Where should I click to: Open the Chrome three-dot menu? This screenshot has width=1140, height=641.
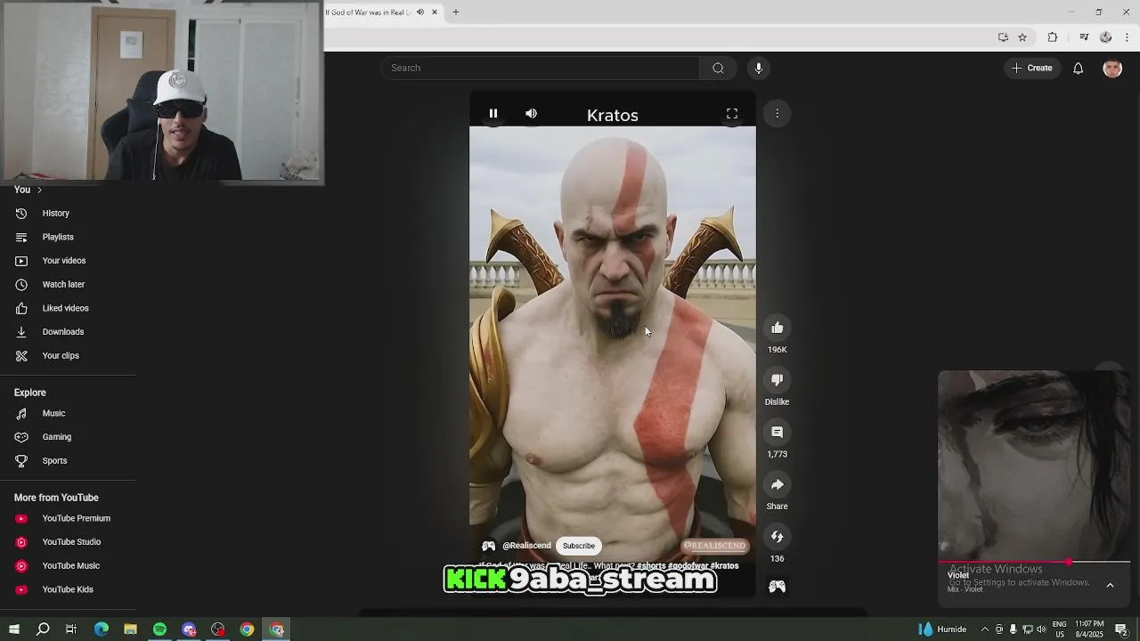pos(1128,37)
